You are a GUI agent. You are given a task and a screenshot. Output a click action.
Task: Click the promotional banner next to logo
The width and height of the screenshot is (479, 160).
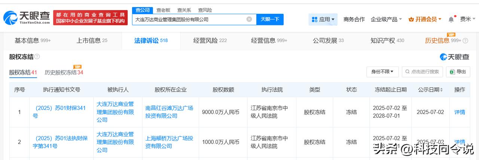91,18
